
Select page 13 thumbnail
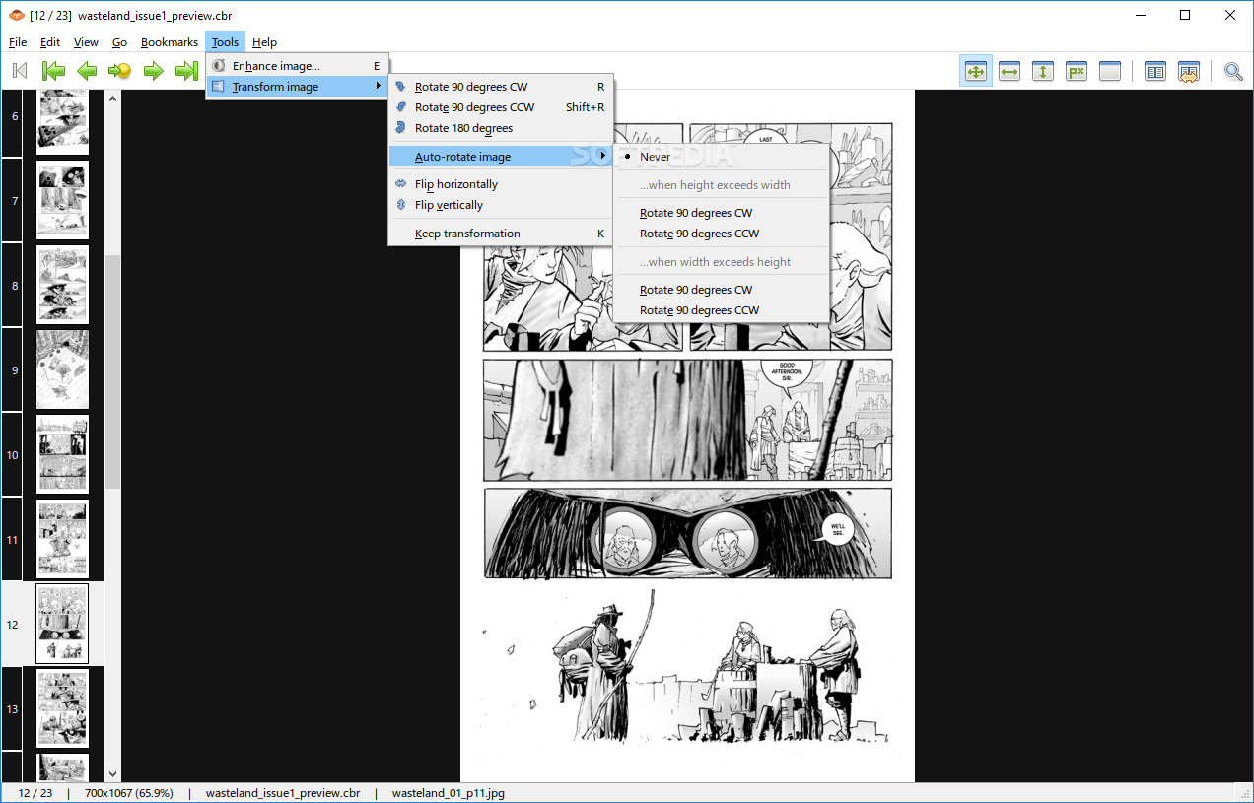coord(62,708)
